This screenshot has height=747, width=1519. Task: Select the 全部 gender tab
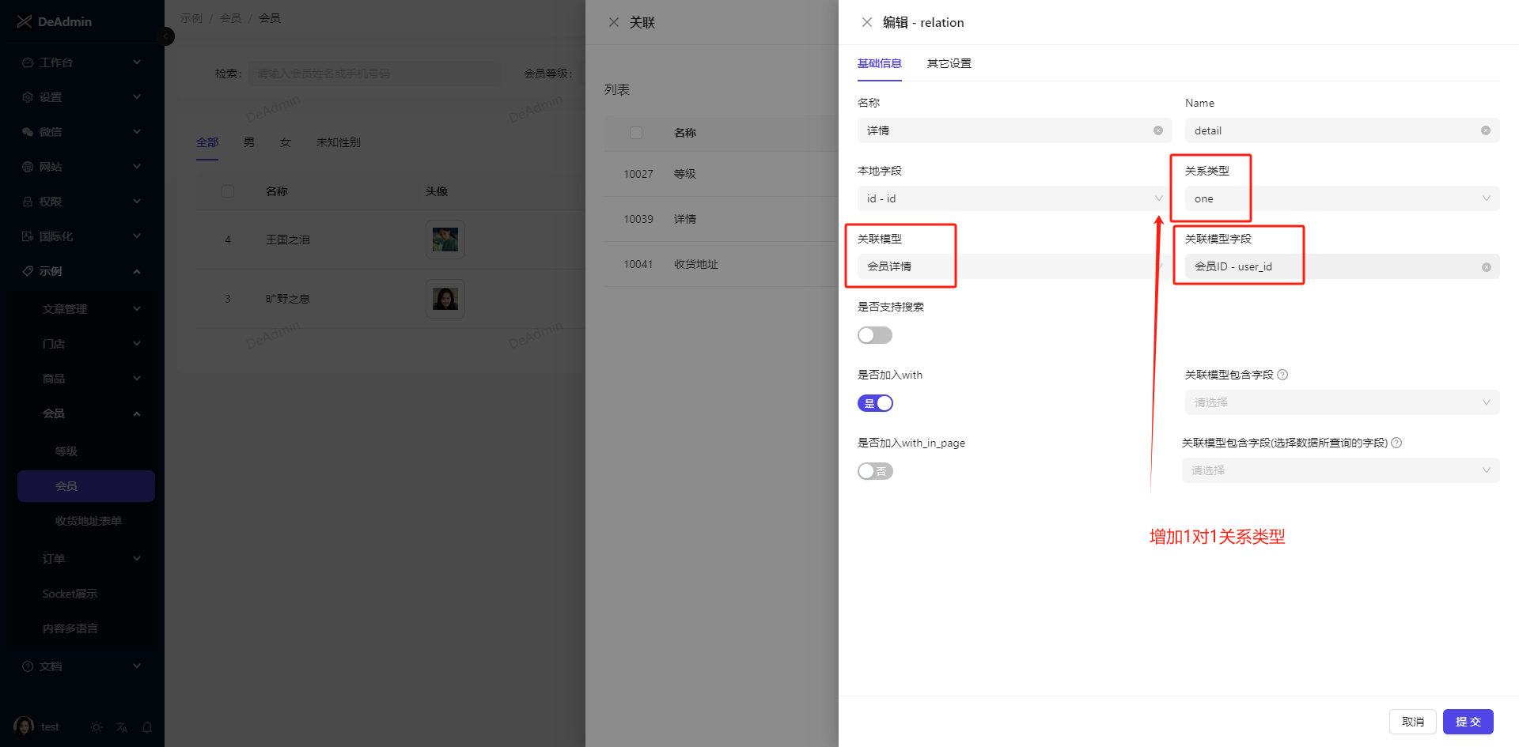207,142
